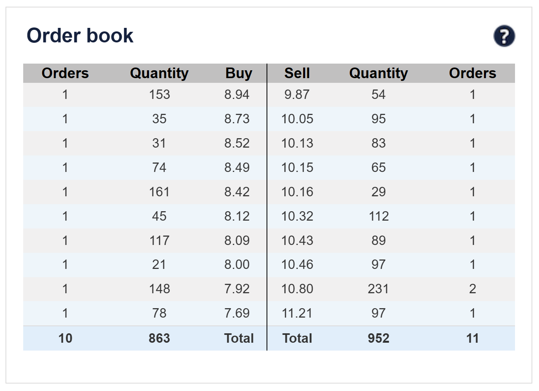Click buy quantity 117

coord(159,241)
